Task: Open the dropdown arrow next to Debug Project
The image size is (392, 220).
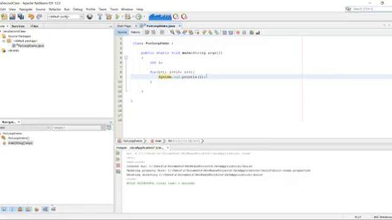Action: (x=133, y=16)
